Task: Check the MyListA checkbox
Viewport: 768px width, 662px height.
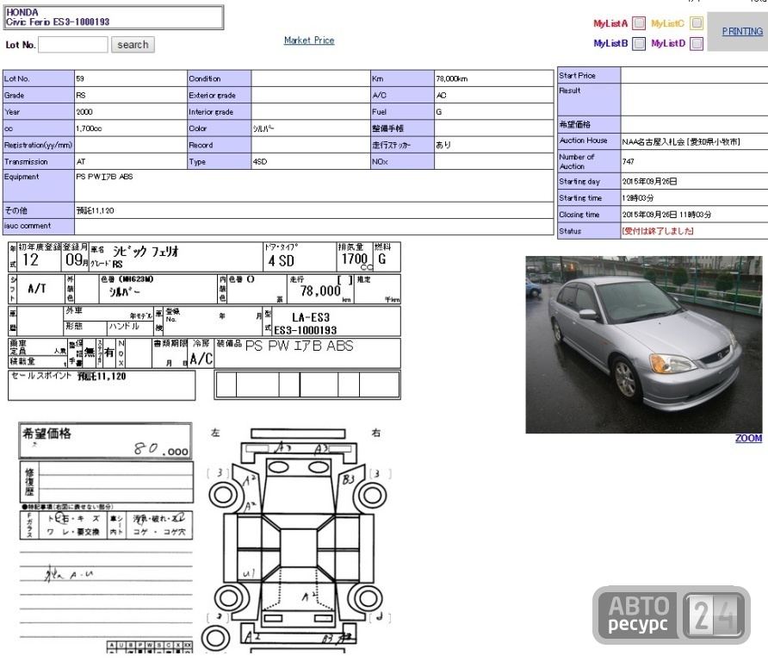Action: (639, 23)
